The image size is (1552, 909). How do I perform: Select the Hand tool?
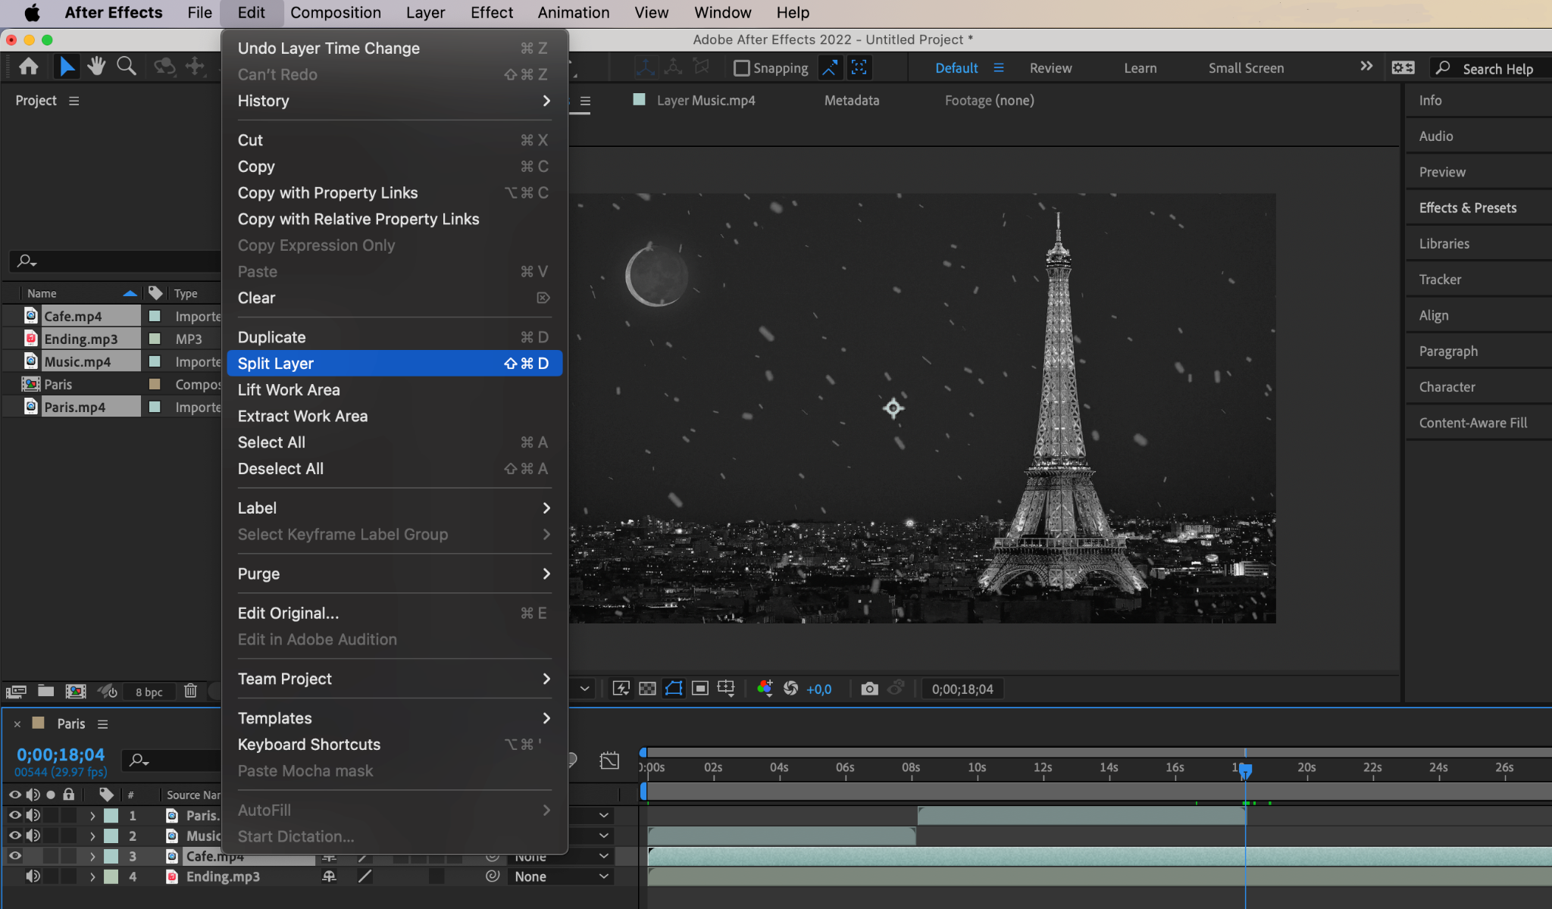96,67
